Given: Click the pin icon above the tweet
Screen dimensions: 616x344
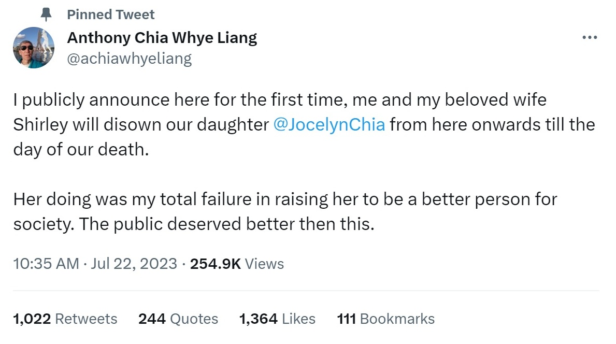Looking at the screenshot, I should [45, 14].
